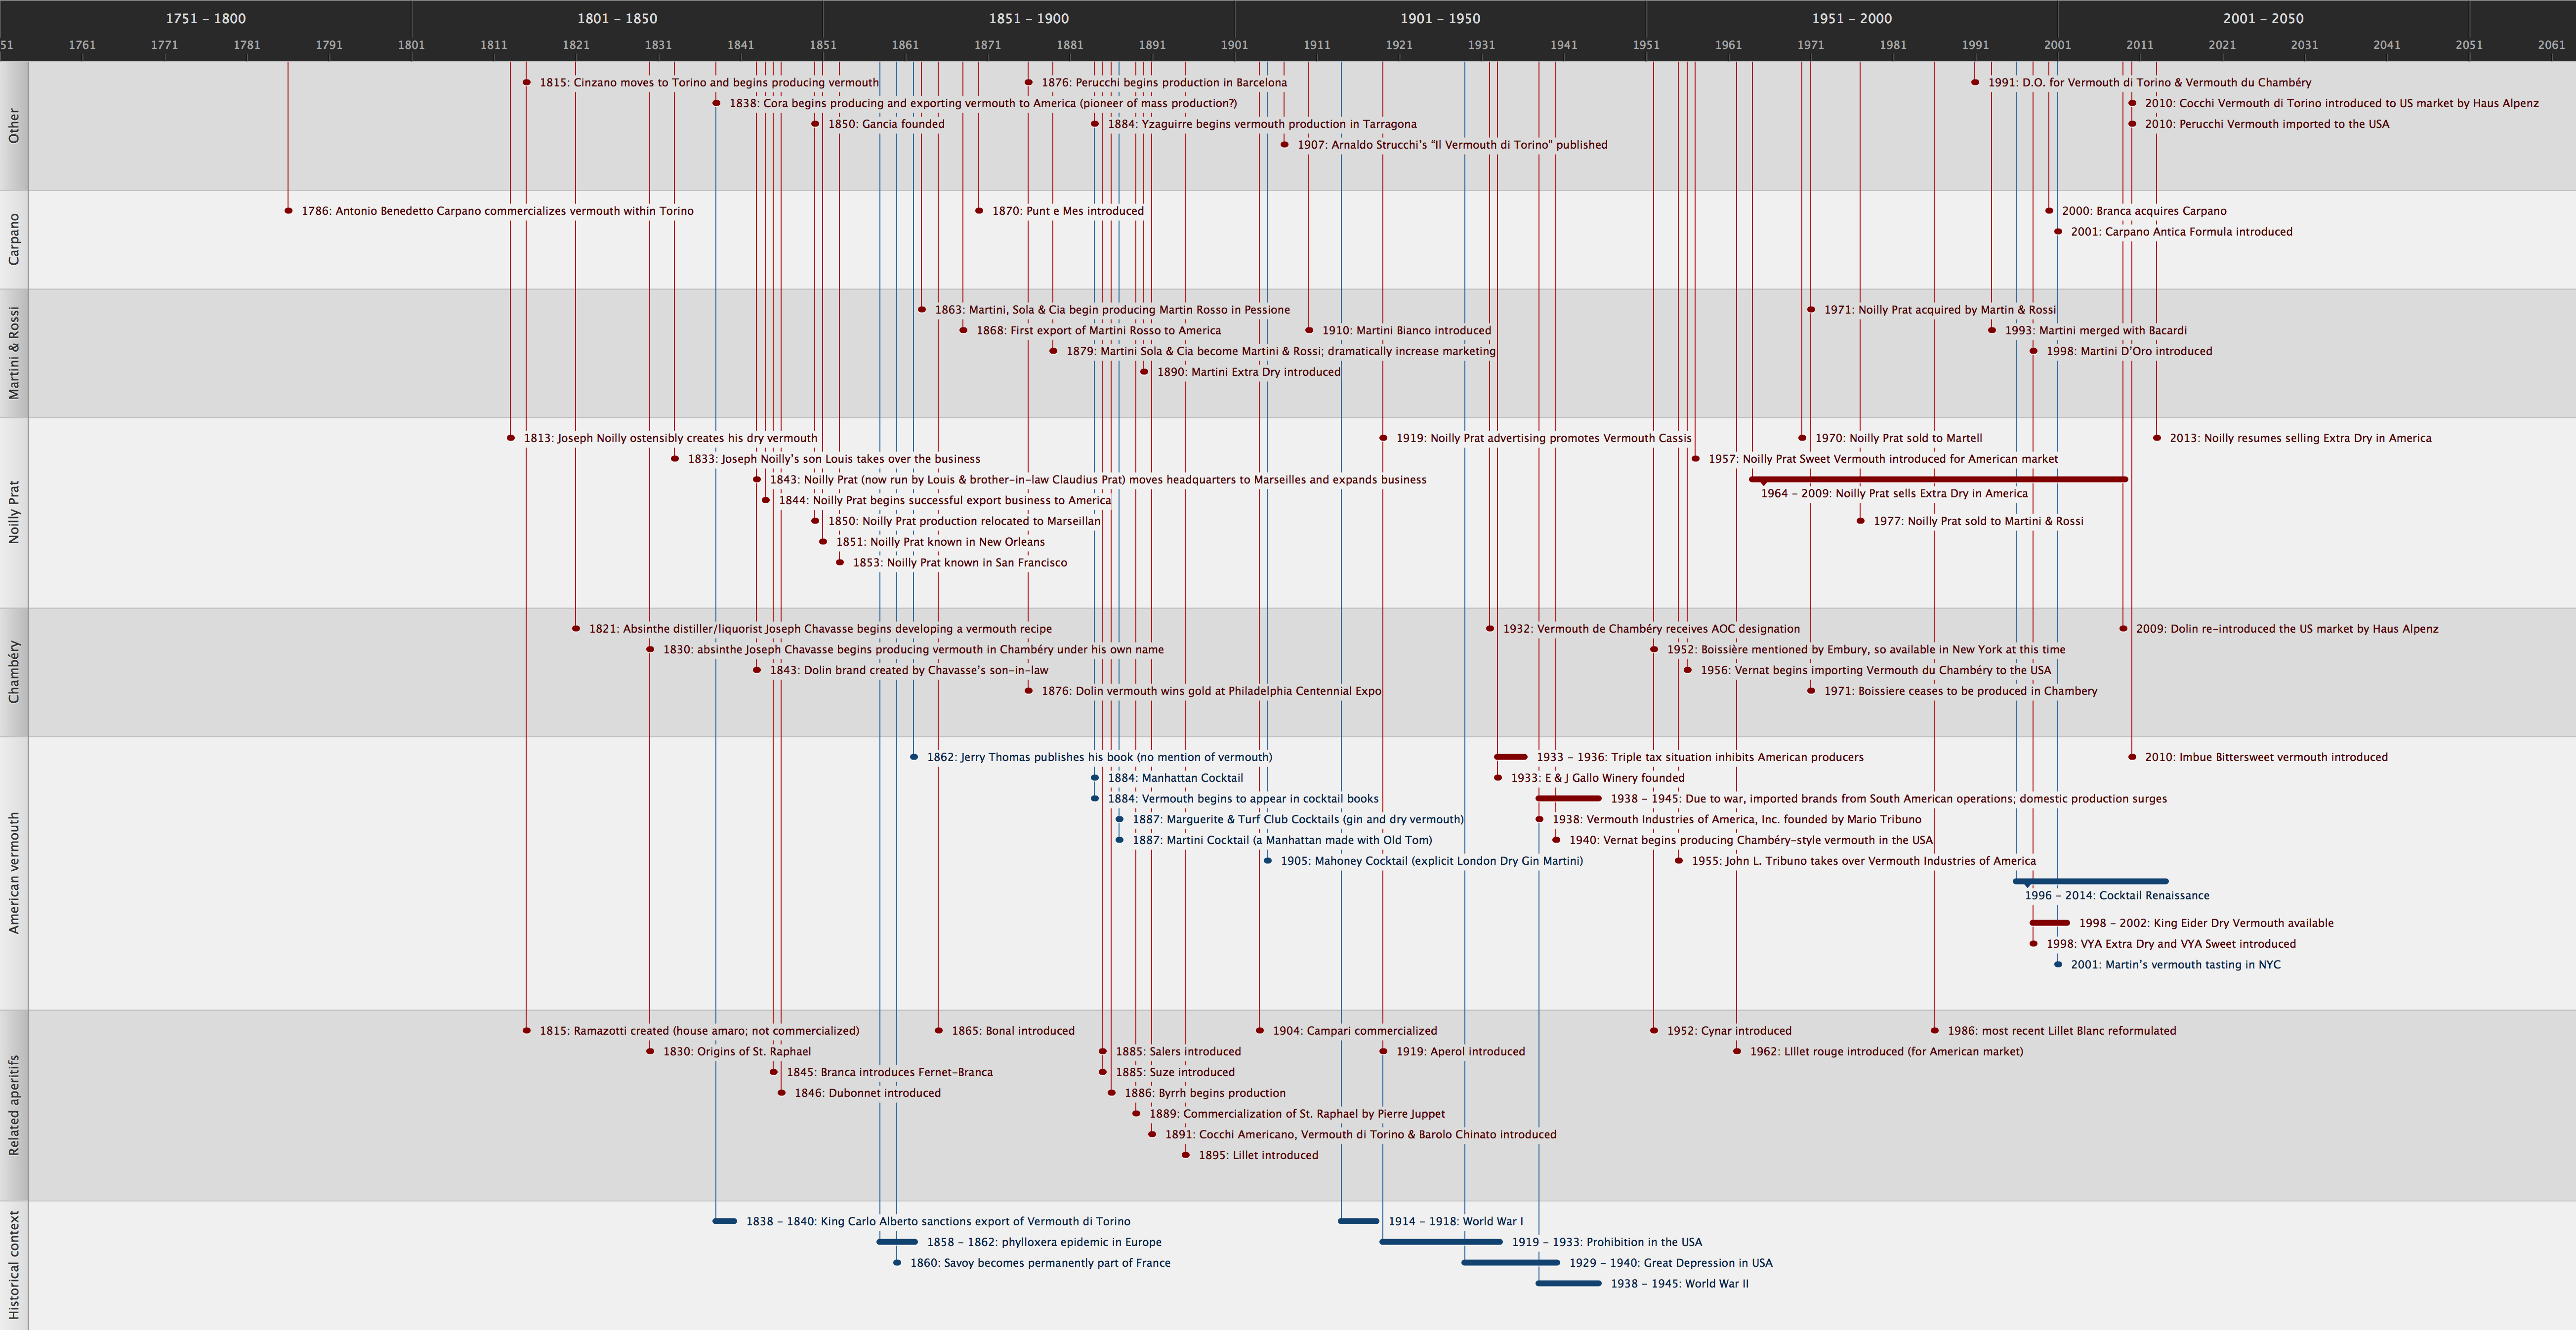Select the Martini & Rossi category label
The width and height of the screenshot is (2576, 1330).
(x=14, y=353)
